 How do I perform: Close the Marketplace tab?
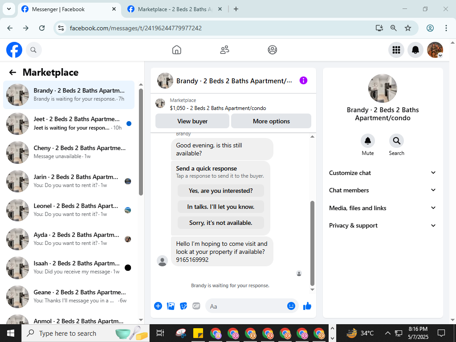click(220, 9)
